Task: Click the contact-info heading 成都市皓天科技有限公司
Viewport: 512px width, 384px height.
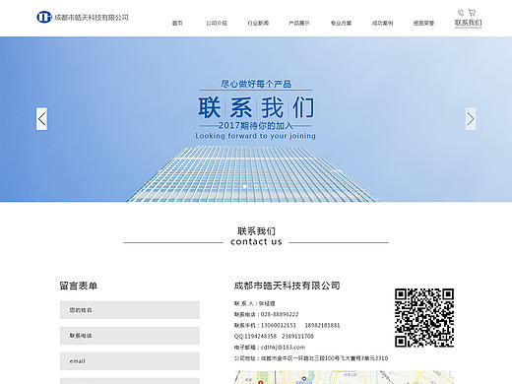Action: (x=288, y=286)
